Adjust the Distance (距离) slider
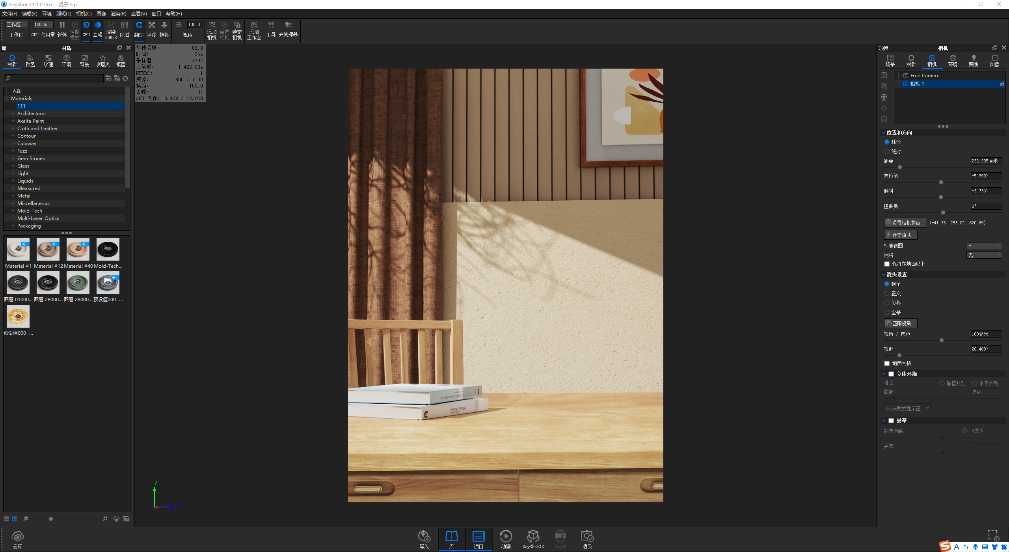Viewport: 1009px width, 552px height. pyautogui.click(x=900, y=167)
